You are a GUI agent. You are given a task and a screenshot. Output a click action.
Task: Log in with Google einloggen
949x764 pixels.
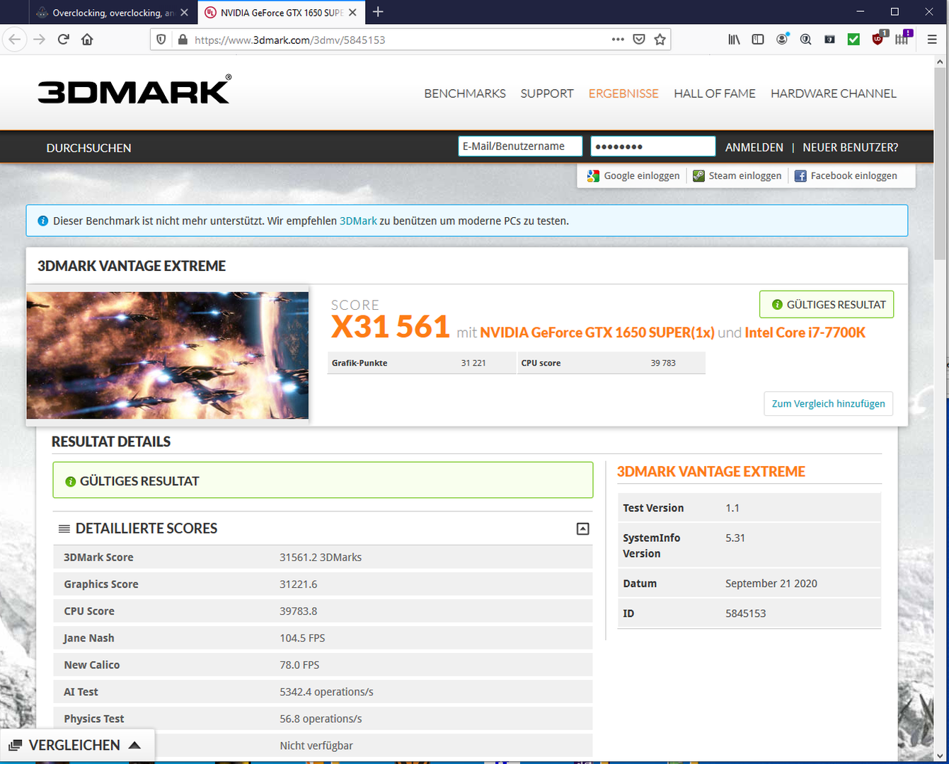[633, 175]
